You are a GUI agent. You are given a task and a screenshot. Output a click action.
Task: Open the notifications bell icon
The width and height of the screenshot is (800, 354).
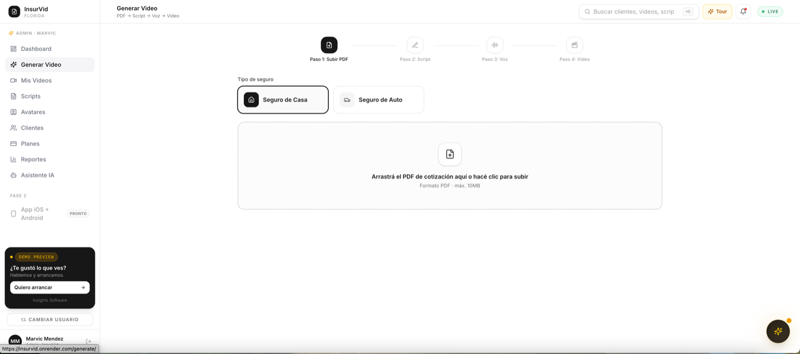[x=743, y=12]
